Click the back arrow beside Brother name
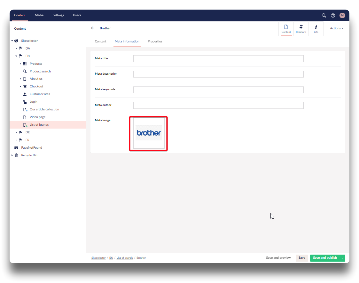Image resolution: width=359 pixels, height=283 pixels. point(92,28)
